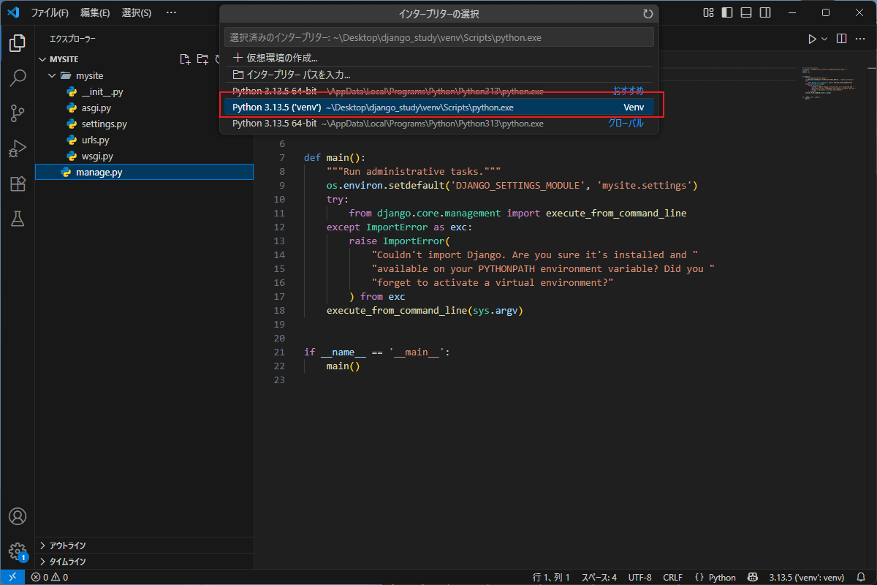Screen dimensions: 877x585
Task: Open the Accounts menu icon
Action: [18, 516]
